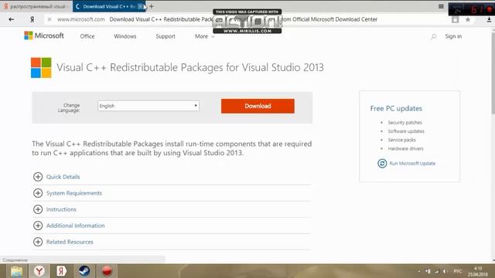Switch to the first Yandex search tab
This screenshot has height=278, width=495.
tap(36, 6)
